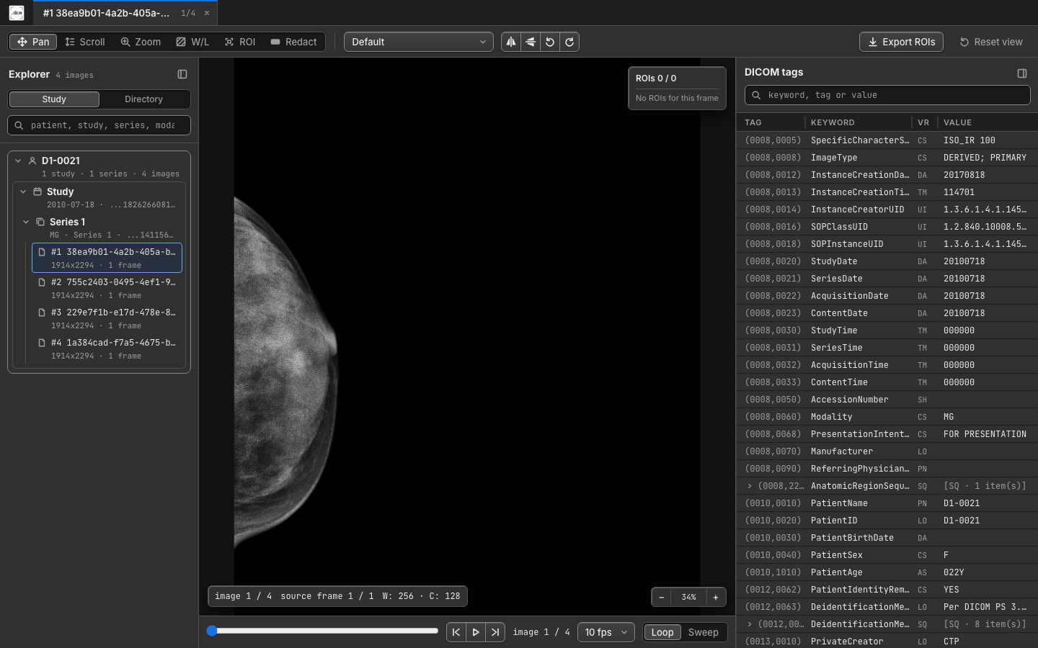Collapse the Series 1 tree node
Viewport: 1038px width, 648px height.
pos(26,222)
